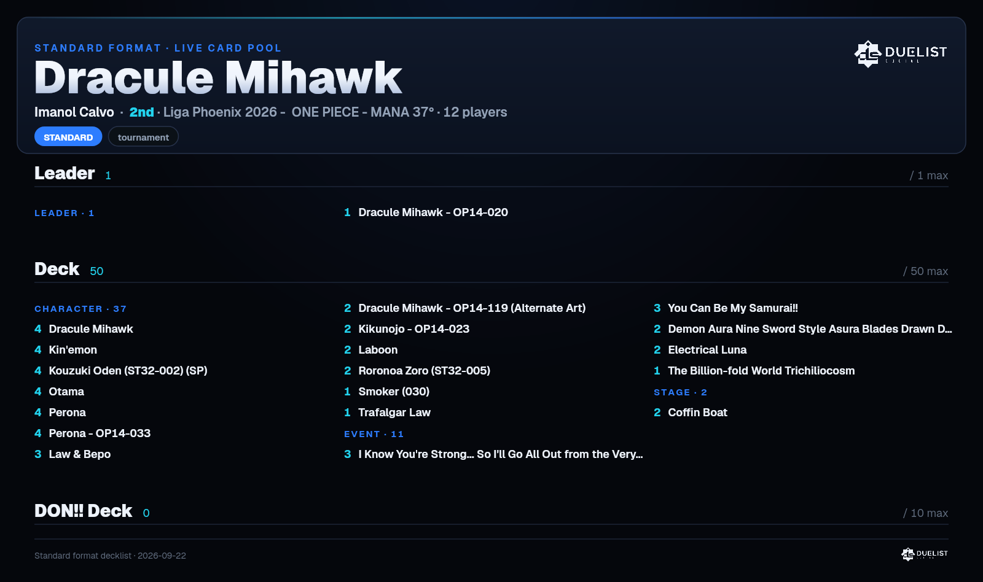The image size is (983, 582).
Task: Open the Perona - OP14-033 card
Action: (92, 433)
